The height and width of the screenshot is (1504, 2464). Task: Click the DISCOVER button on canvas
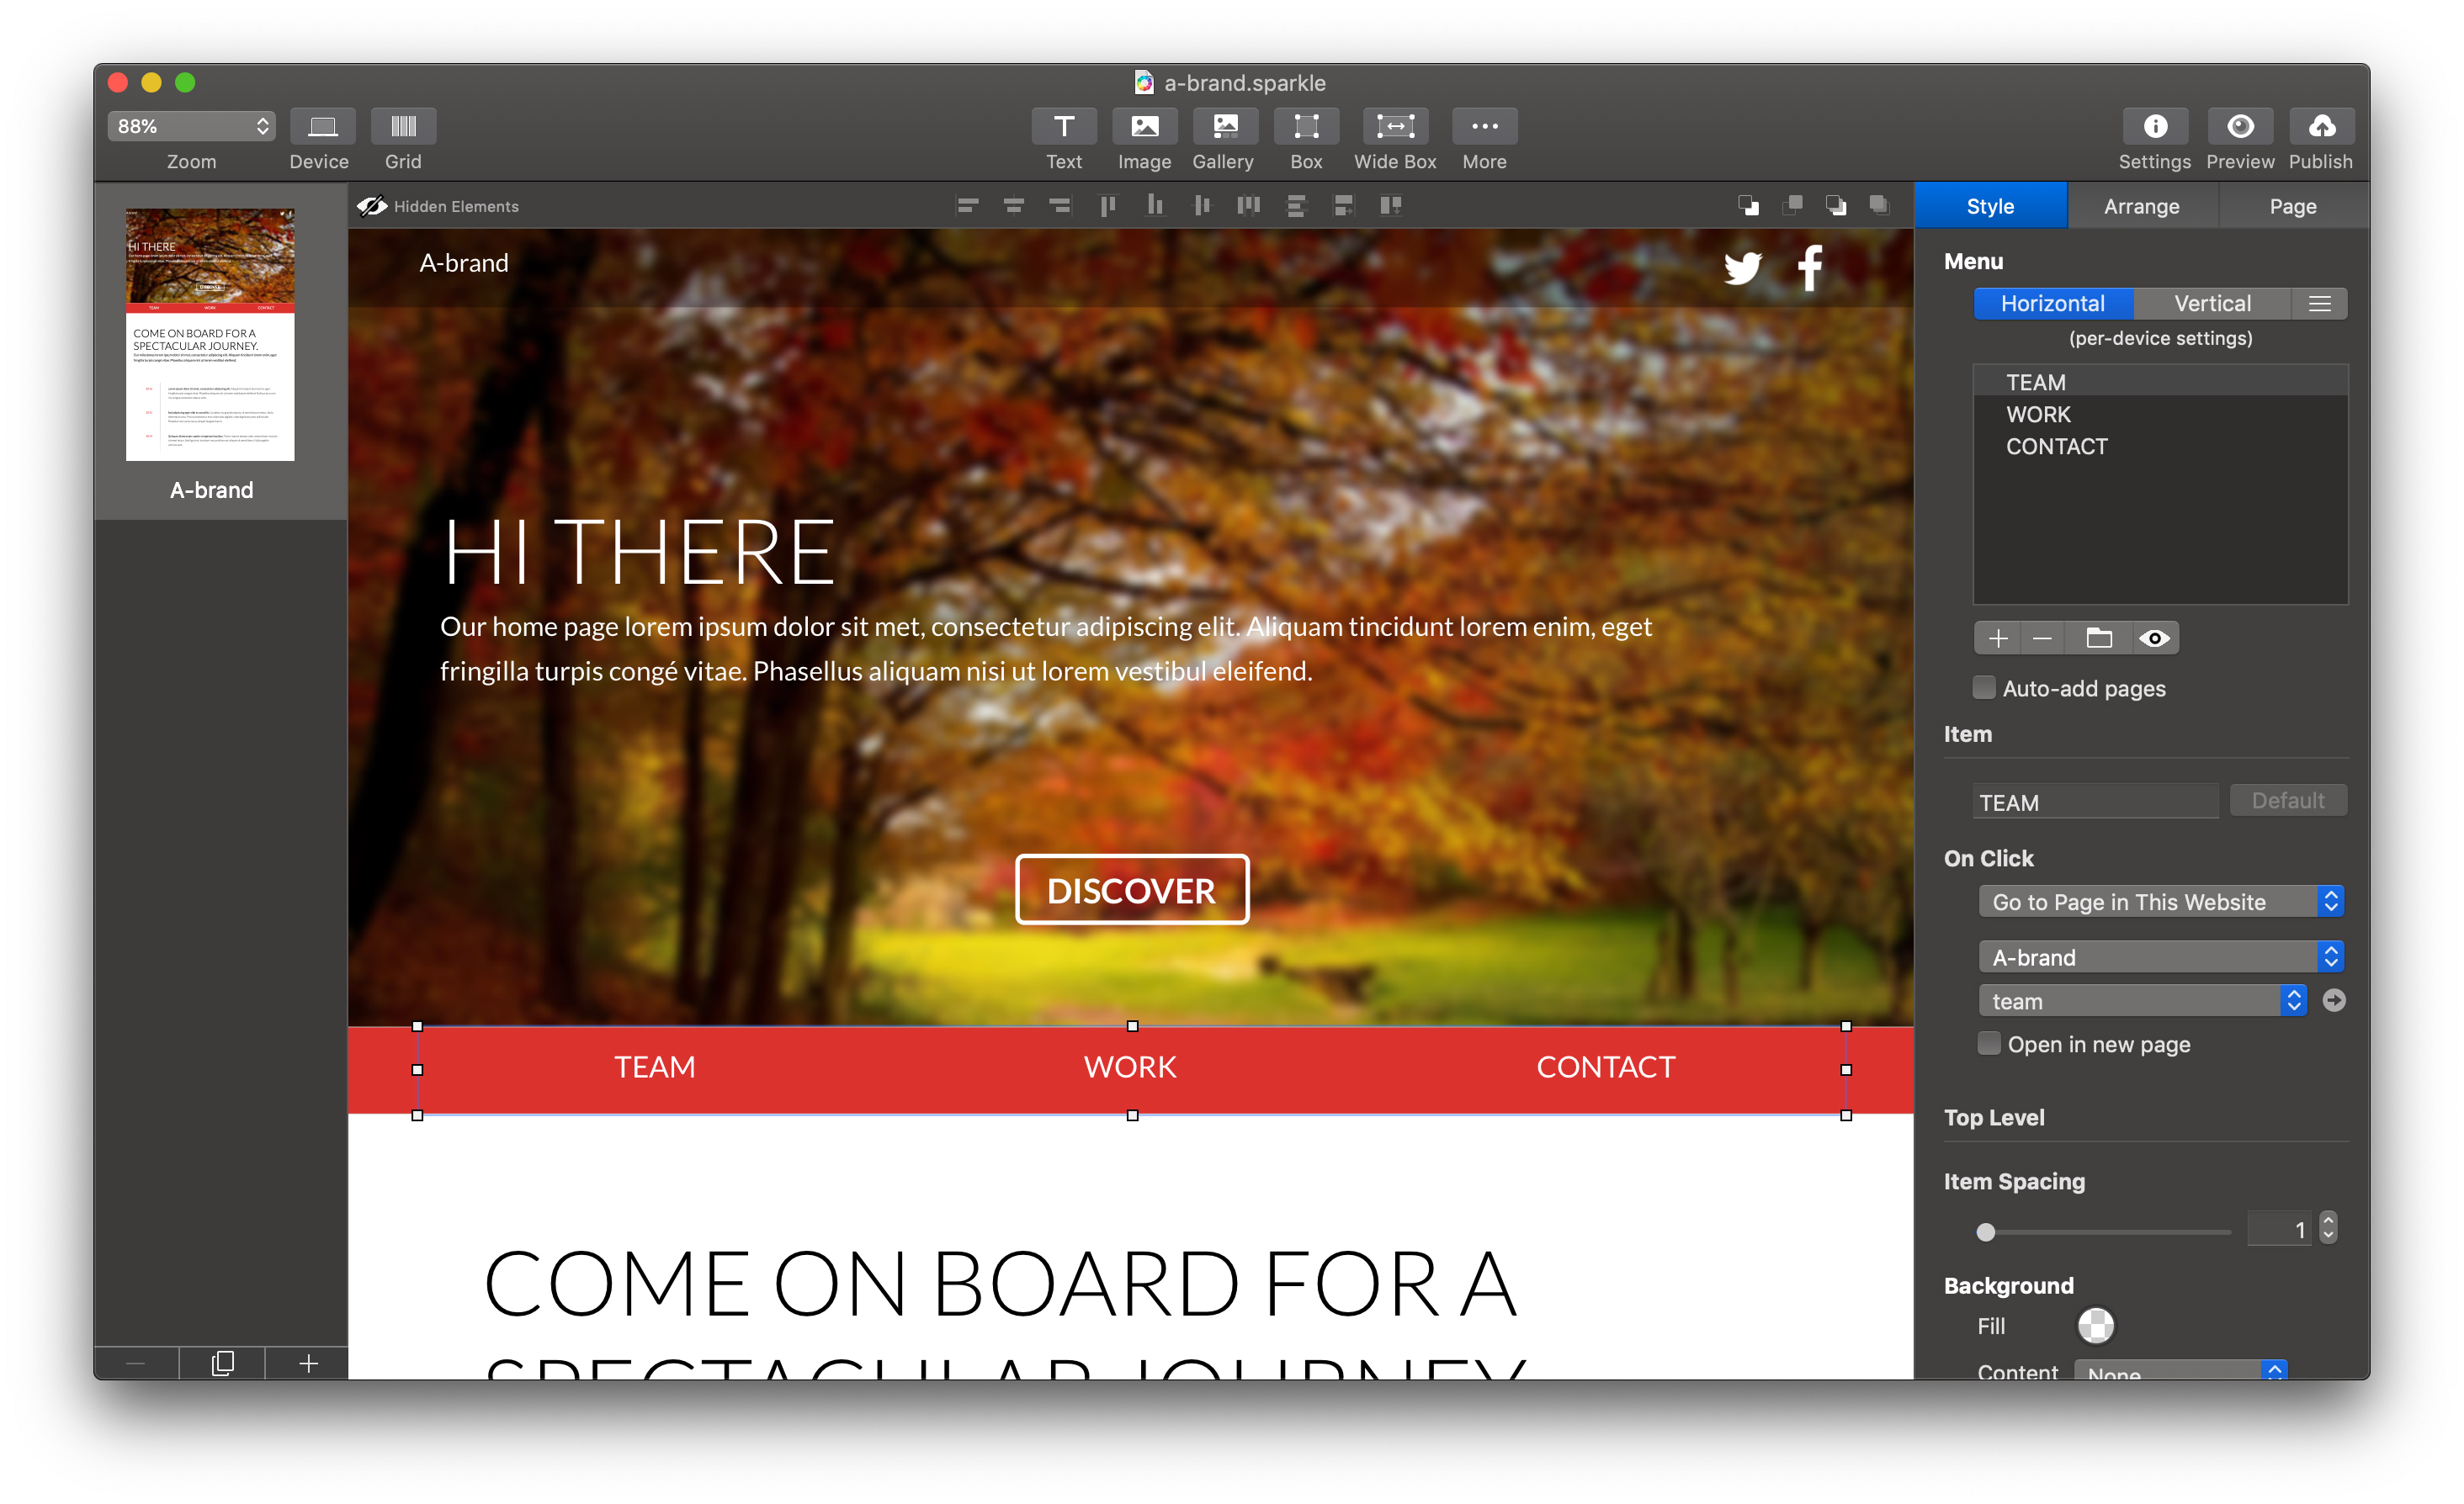[x=1131, y=889]
